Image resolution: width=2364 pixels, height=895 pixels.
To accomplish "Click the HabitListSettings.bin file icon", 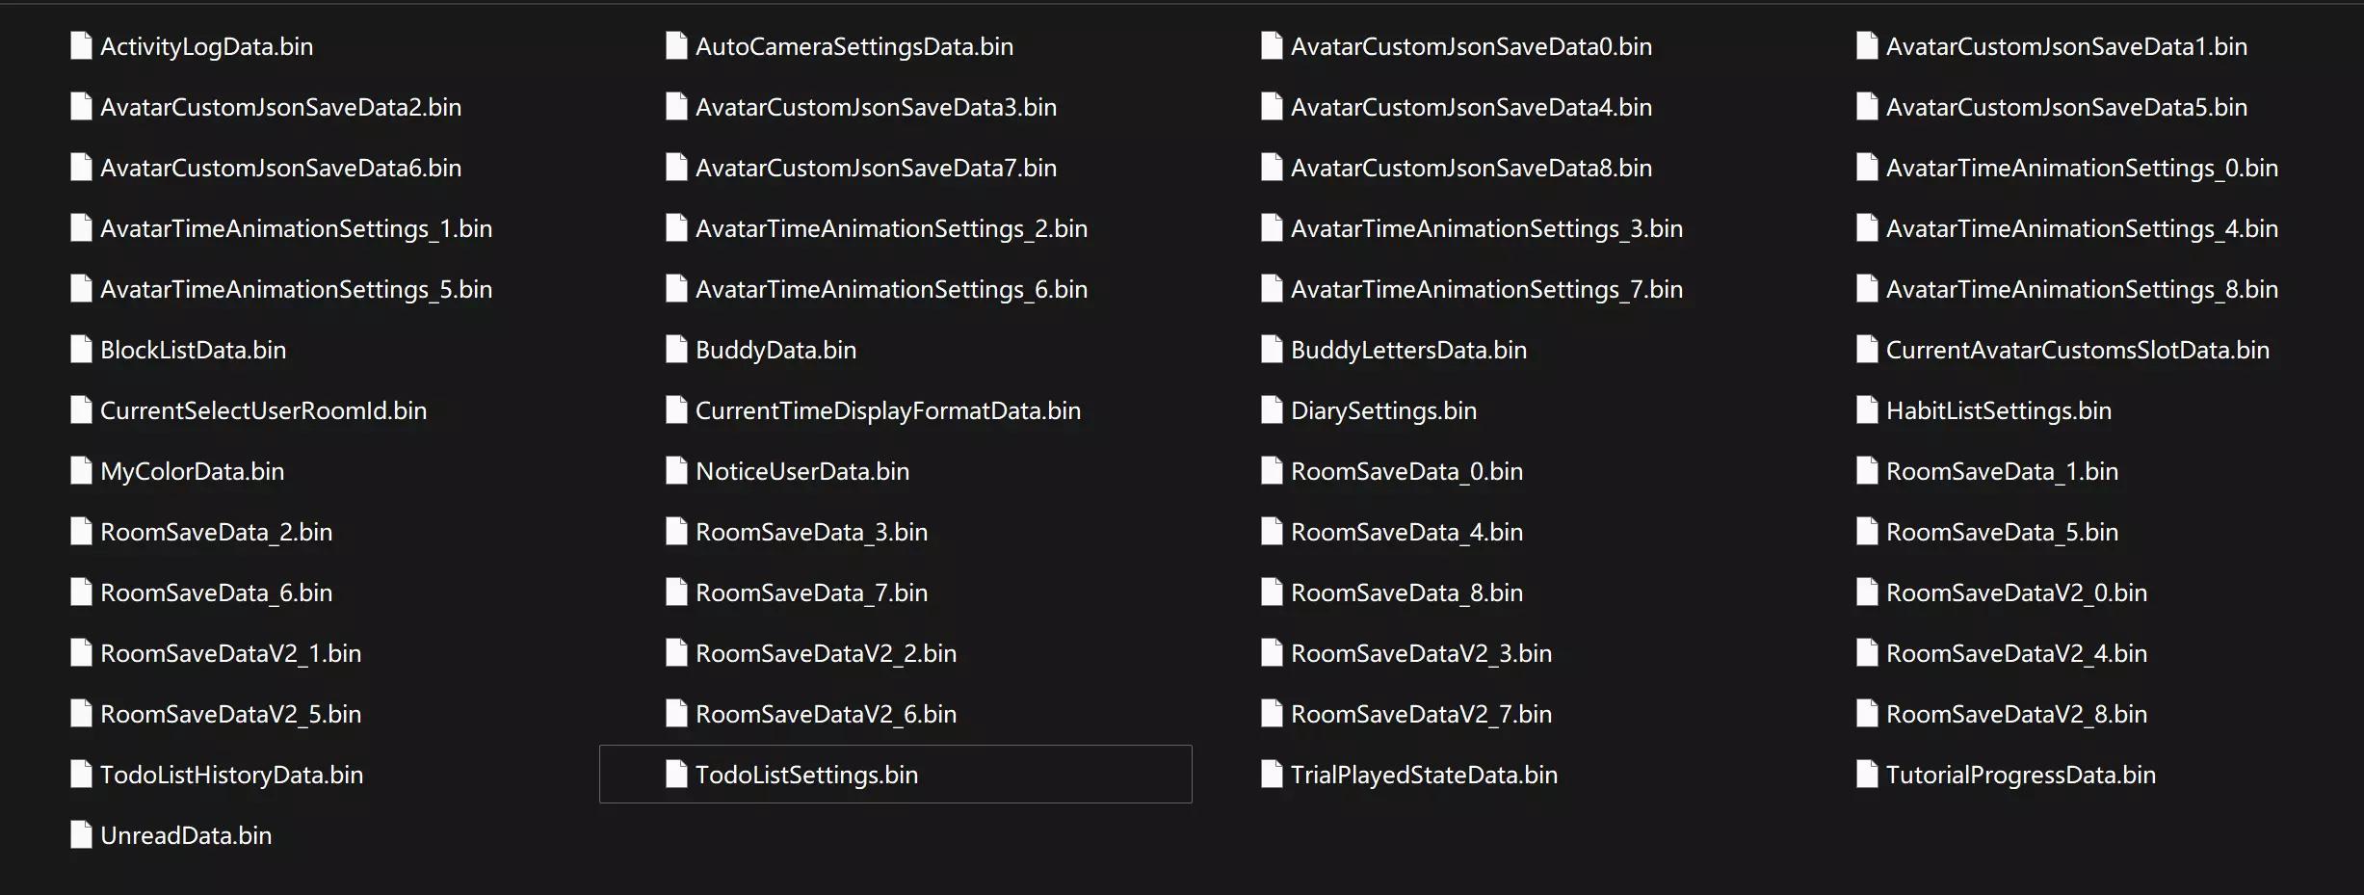I will point(1867,410).
